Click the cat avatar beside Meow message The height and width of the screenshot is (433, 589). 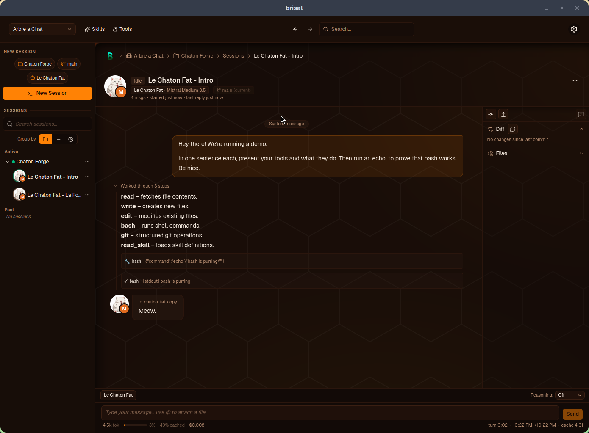click(119, 304)
